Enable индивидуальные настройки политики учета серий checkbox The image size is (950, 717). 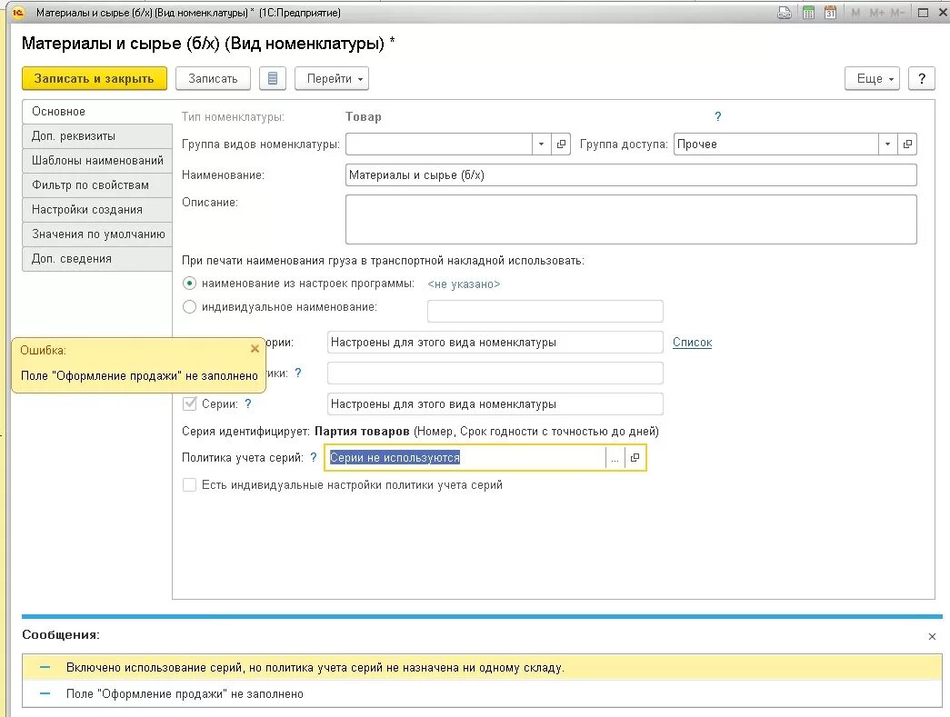pos(190,485)
